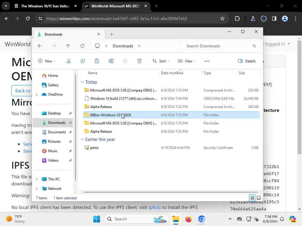Open the See more ellipsis menu
The image size is (302, 226).
pyautogui.click(x=207, y=61)
